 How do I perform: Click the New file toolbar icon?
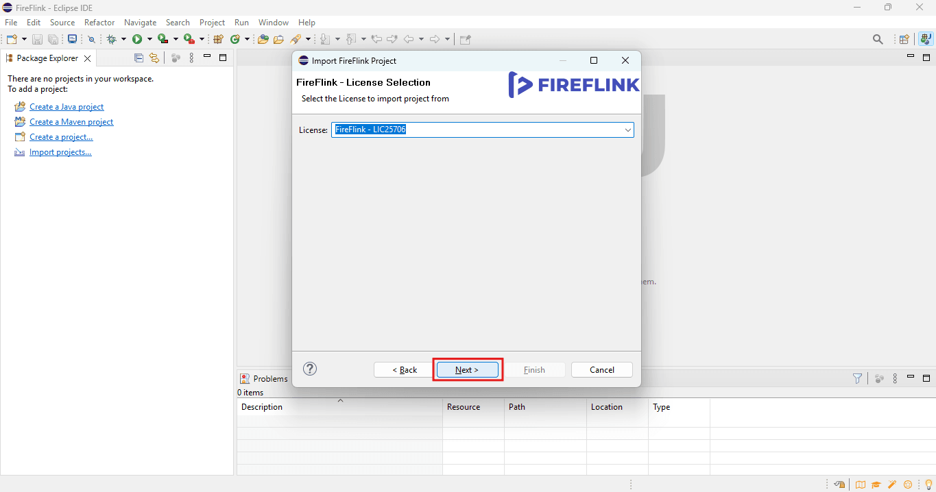(12, 40)
